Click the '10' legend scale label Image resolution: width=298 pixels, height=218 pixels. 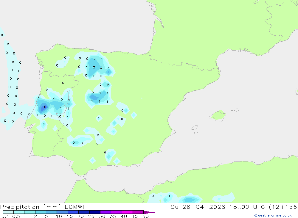59,216
